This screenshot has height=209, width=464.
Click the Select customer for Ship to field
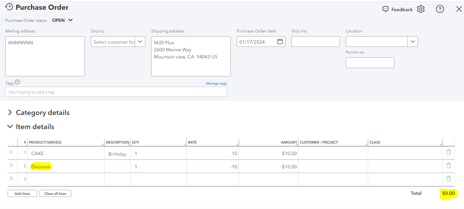[x=113, y=42]
